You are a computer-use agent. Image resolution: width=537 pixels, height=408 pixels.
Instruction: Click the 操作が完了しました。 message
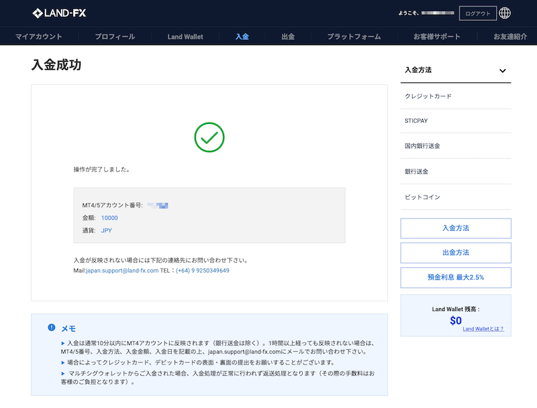(x=102, y=169)
